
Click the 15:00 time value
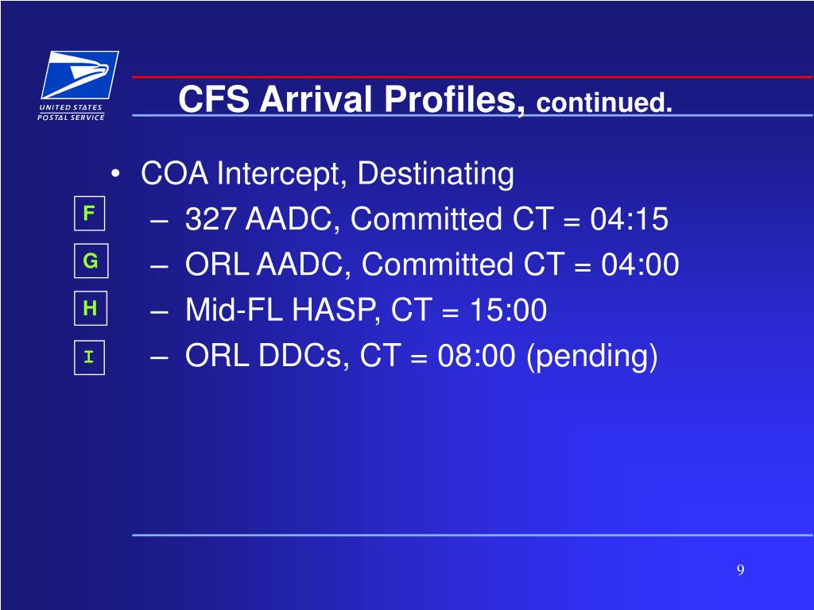pyautogui.click(x=508, y=311)
